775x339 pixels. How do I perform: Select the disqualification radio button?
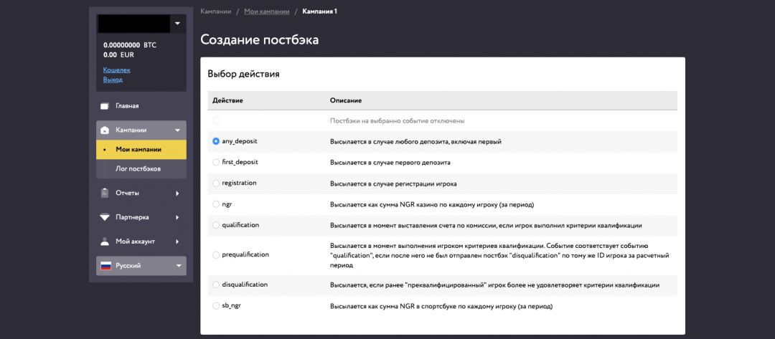[215, 285]
